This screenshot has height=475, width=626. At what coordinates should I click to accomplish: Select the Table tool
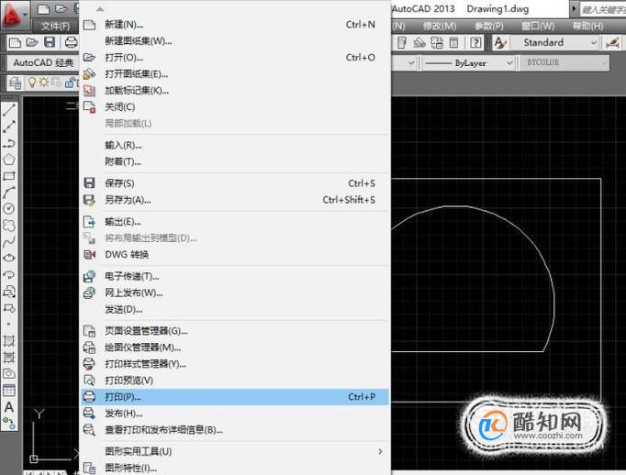[9, 391]
